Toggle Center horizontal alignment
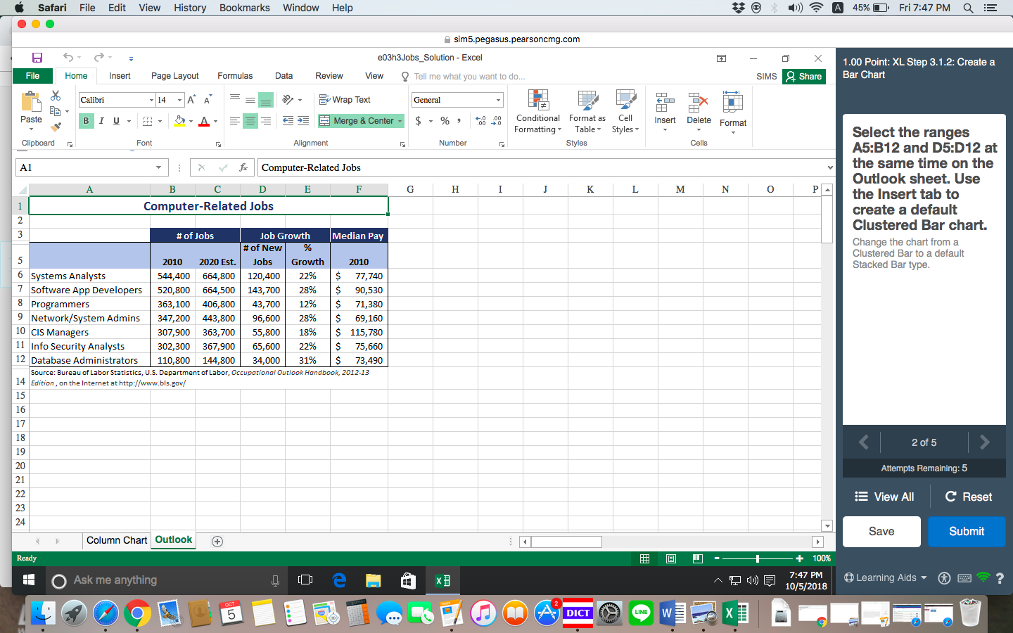This screenshot has width=1013, height=633. (250, 121)
